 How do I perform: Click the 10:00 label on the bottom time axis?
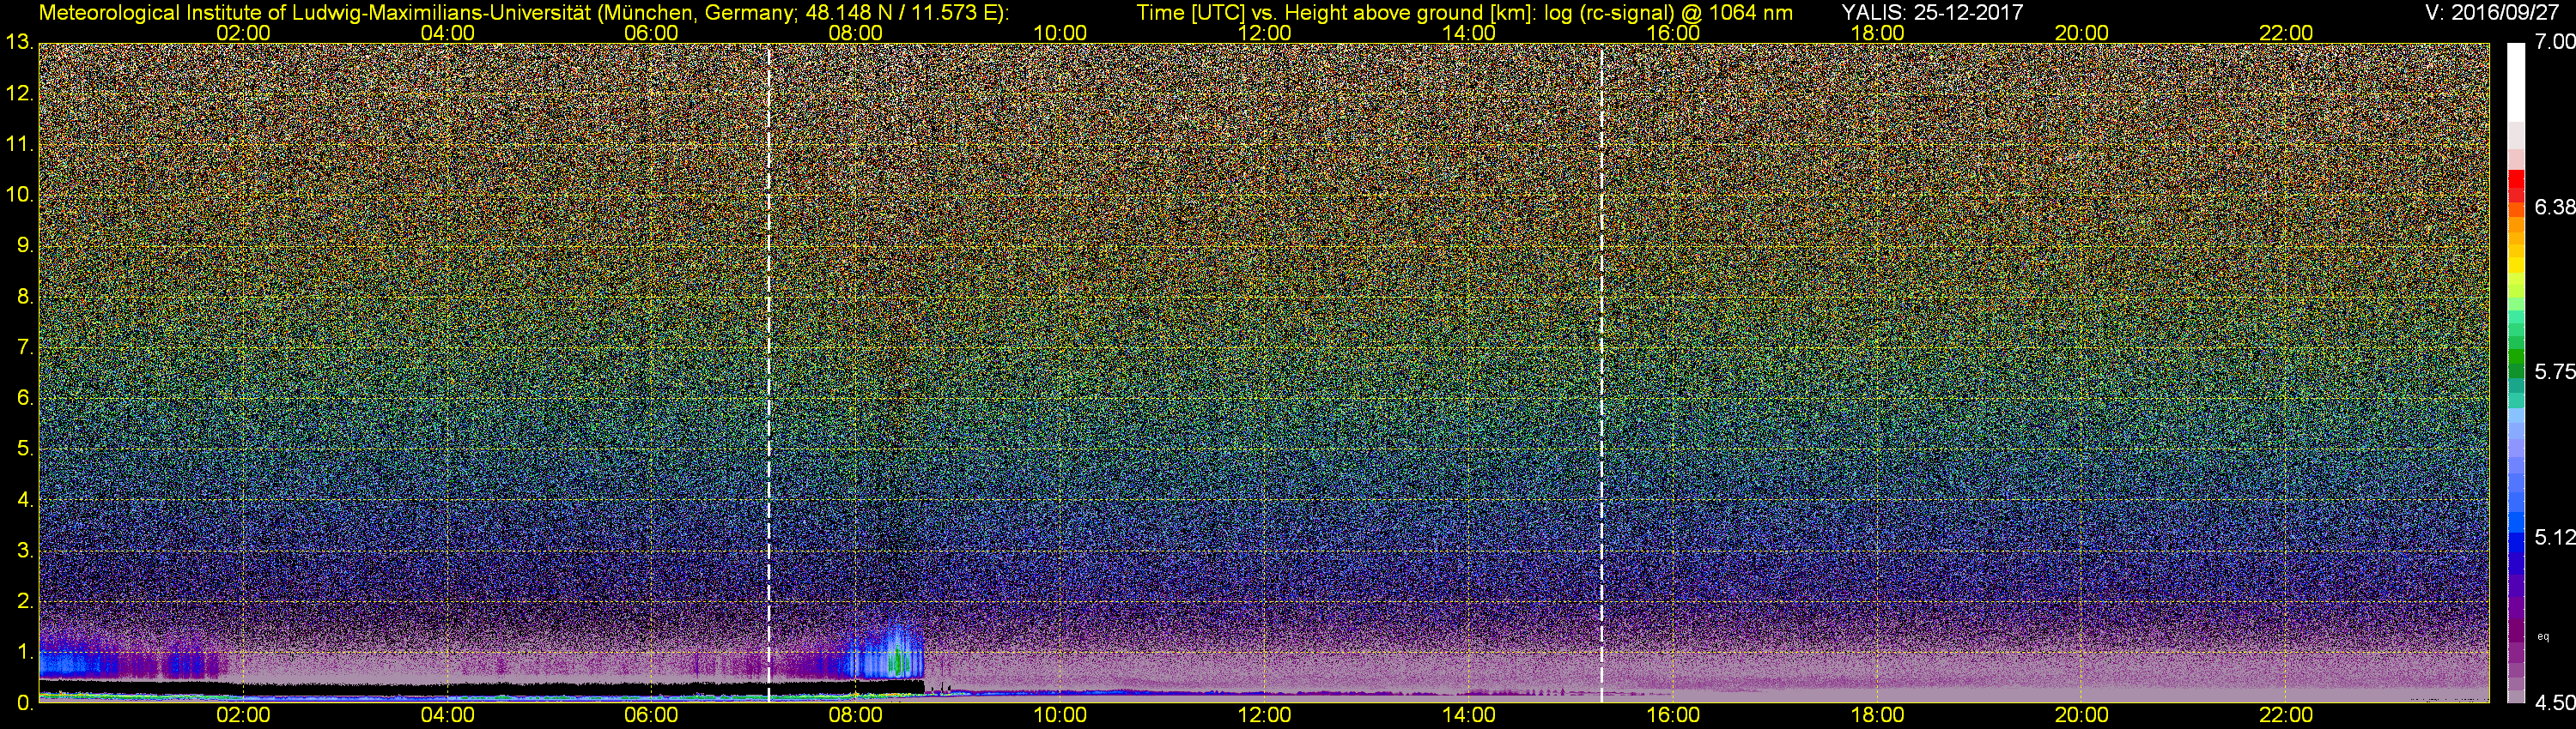coord(1060,715)
